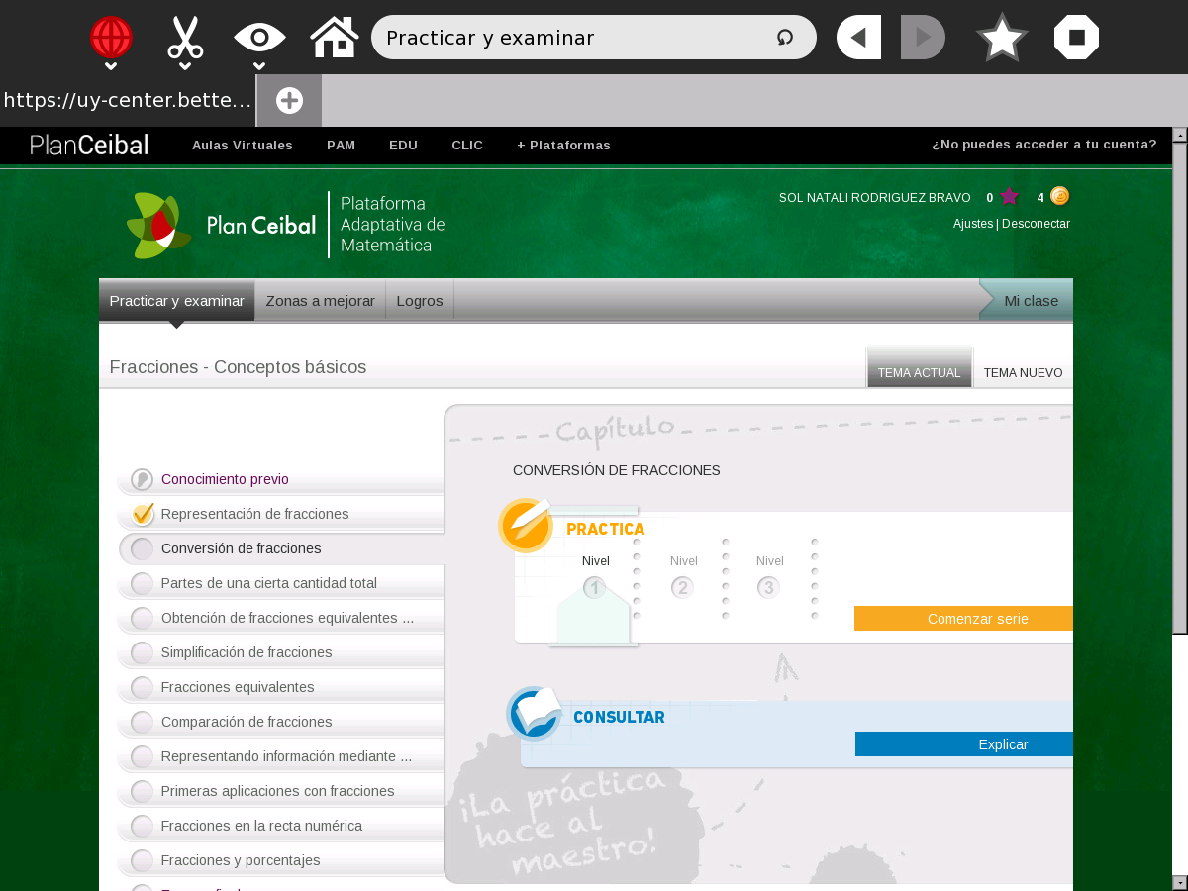Select the Nivel 2 practice level

coord(682,588)
